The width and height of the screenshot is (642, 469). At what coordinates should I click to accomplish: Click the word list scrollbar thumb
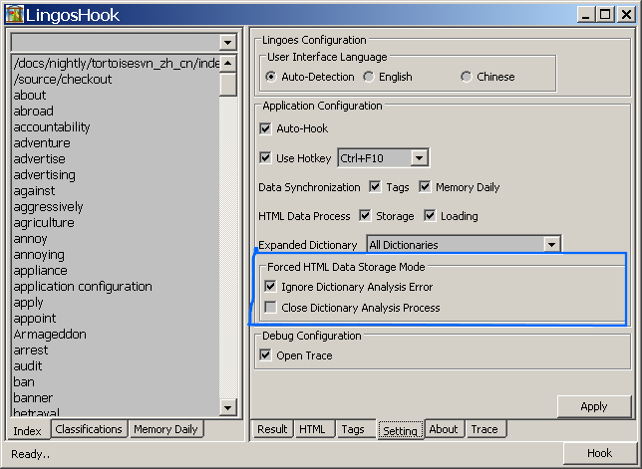227,85
